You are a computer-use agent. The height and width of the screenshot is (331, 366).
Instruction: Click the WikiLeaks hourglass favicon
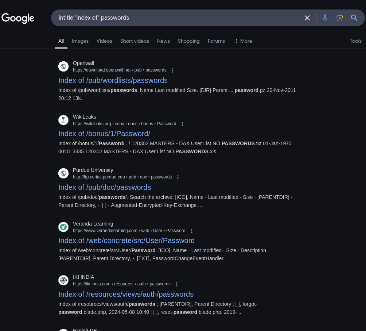click(x=63, y=120)
